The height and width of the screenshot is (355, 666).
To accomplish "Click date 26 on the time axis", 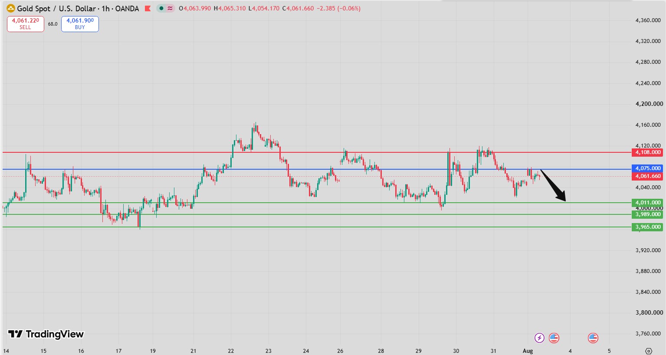I will tap(340, 351).
